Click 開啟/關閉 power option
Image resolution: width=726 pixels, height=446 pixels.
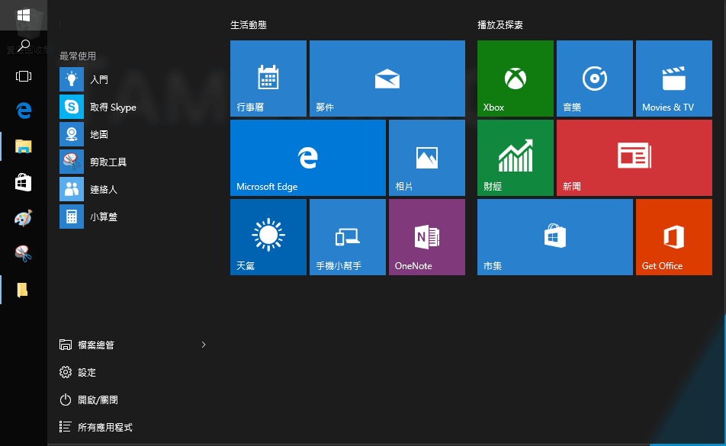pyautogui.click(x=88, y=399)
